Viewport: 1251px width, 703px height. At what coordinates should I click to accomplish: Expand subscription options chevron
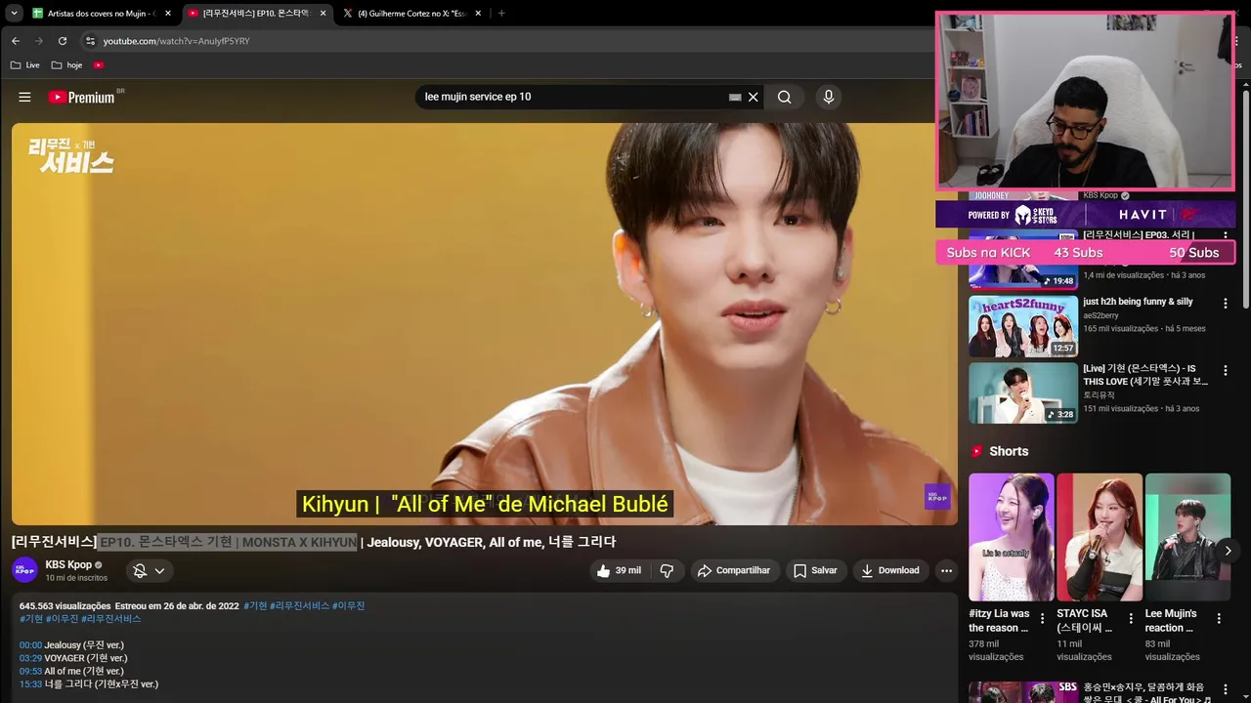point(159,570)
